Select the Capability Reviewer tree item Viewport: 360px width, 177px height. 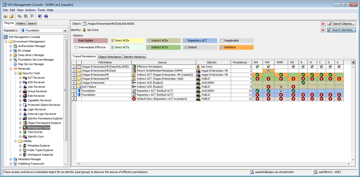coord(39,100)
